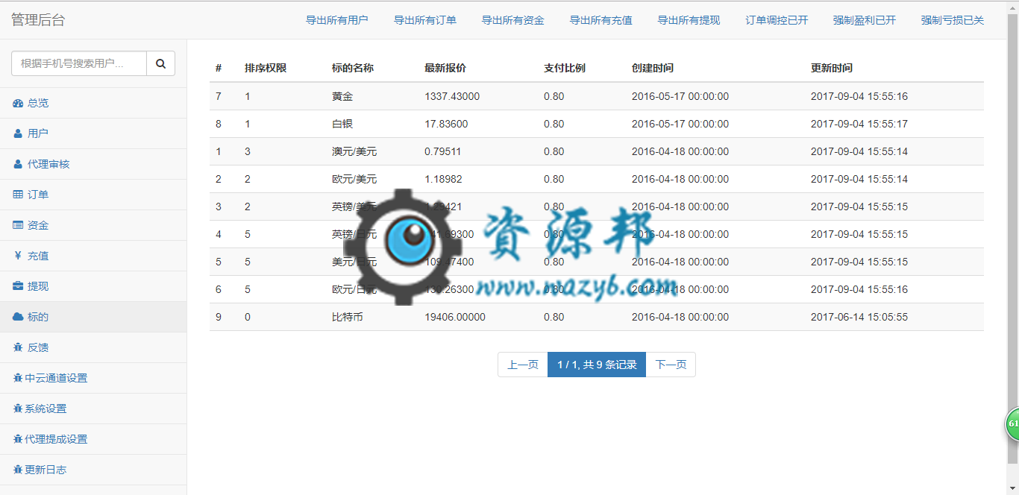The width and height of the screenshot is (1019, 495).
Task: Open 更新日志 in the sidebar
Action: coord(93,470)
